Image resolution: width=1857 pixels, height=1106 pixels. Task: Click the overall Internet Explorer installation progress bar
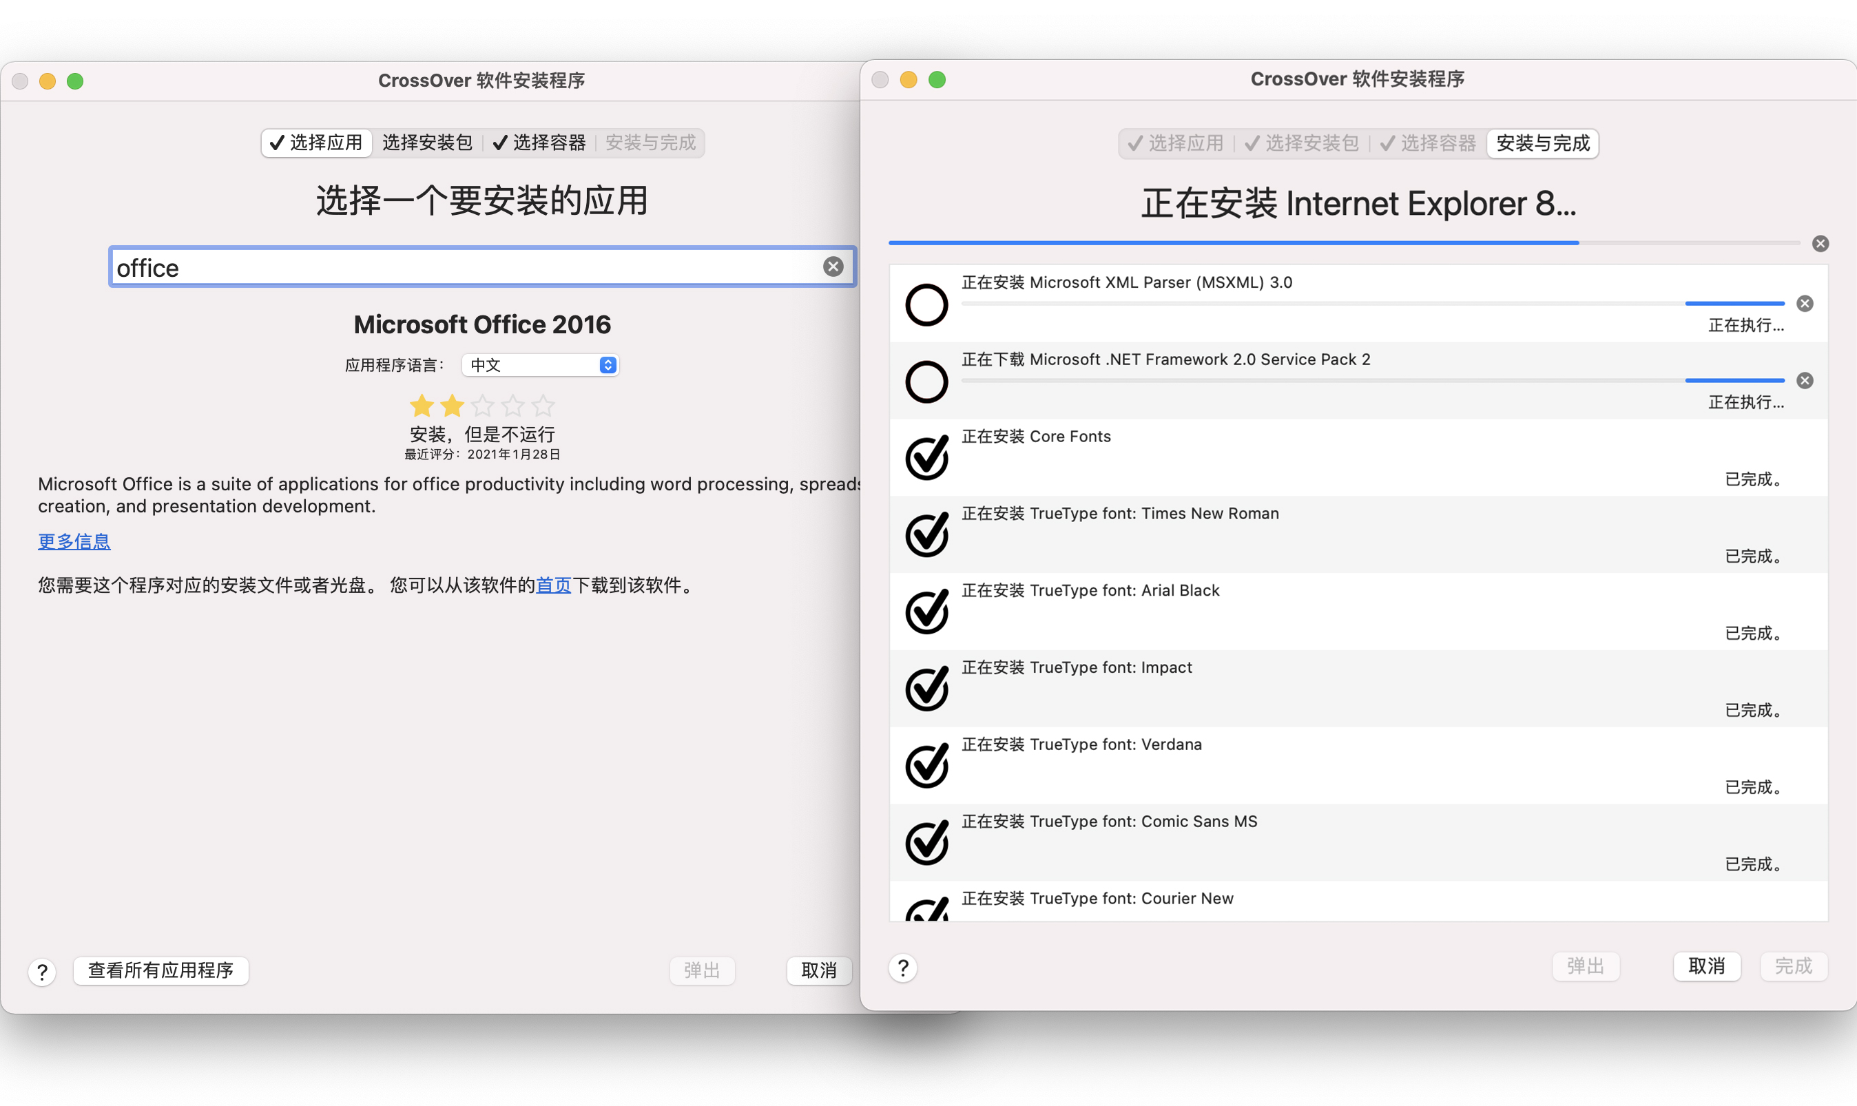pos(1341,243)
